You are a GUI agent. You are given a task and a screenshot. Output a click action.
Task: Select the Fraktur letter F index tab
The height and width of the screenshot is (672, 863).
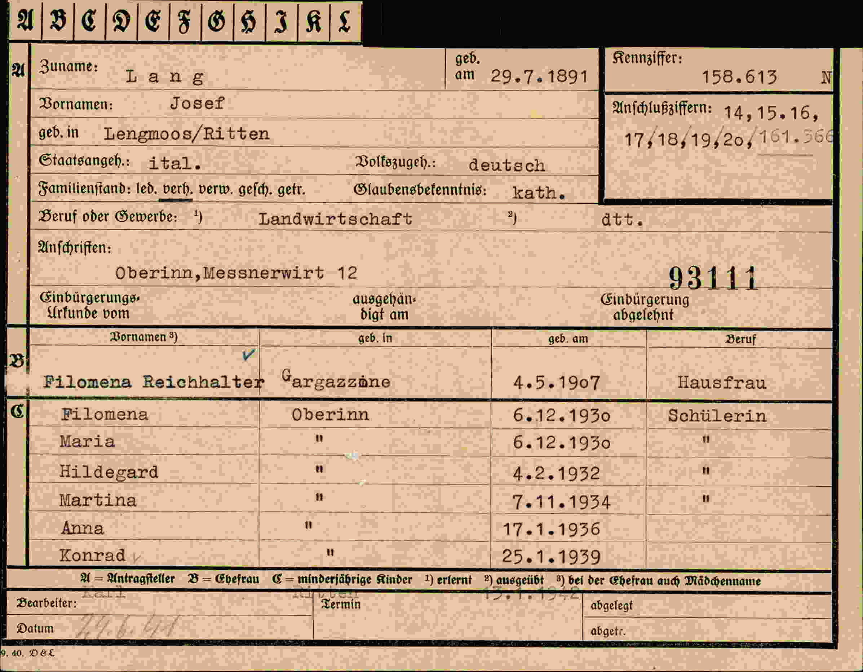click(x=185, y=21)
